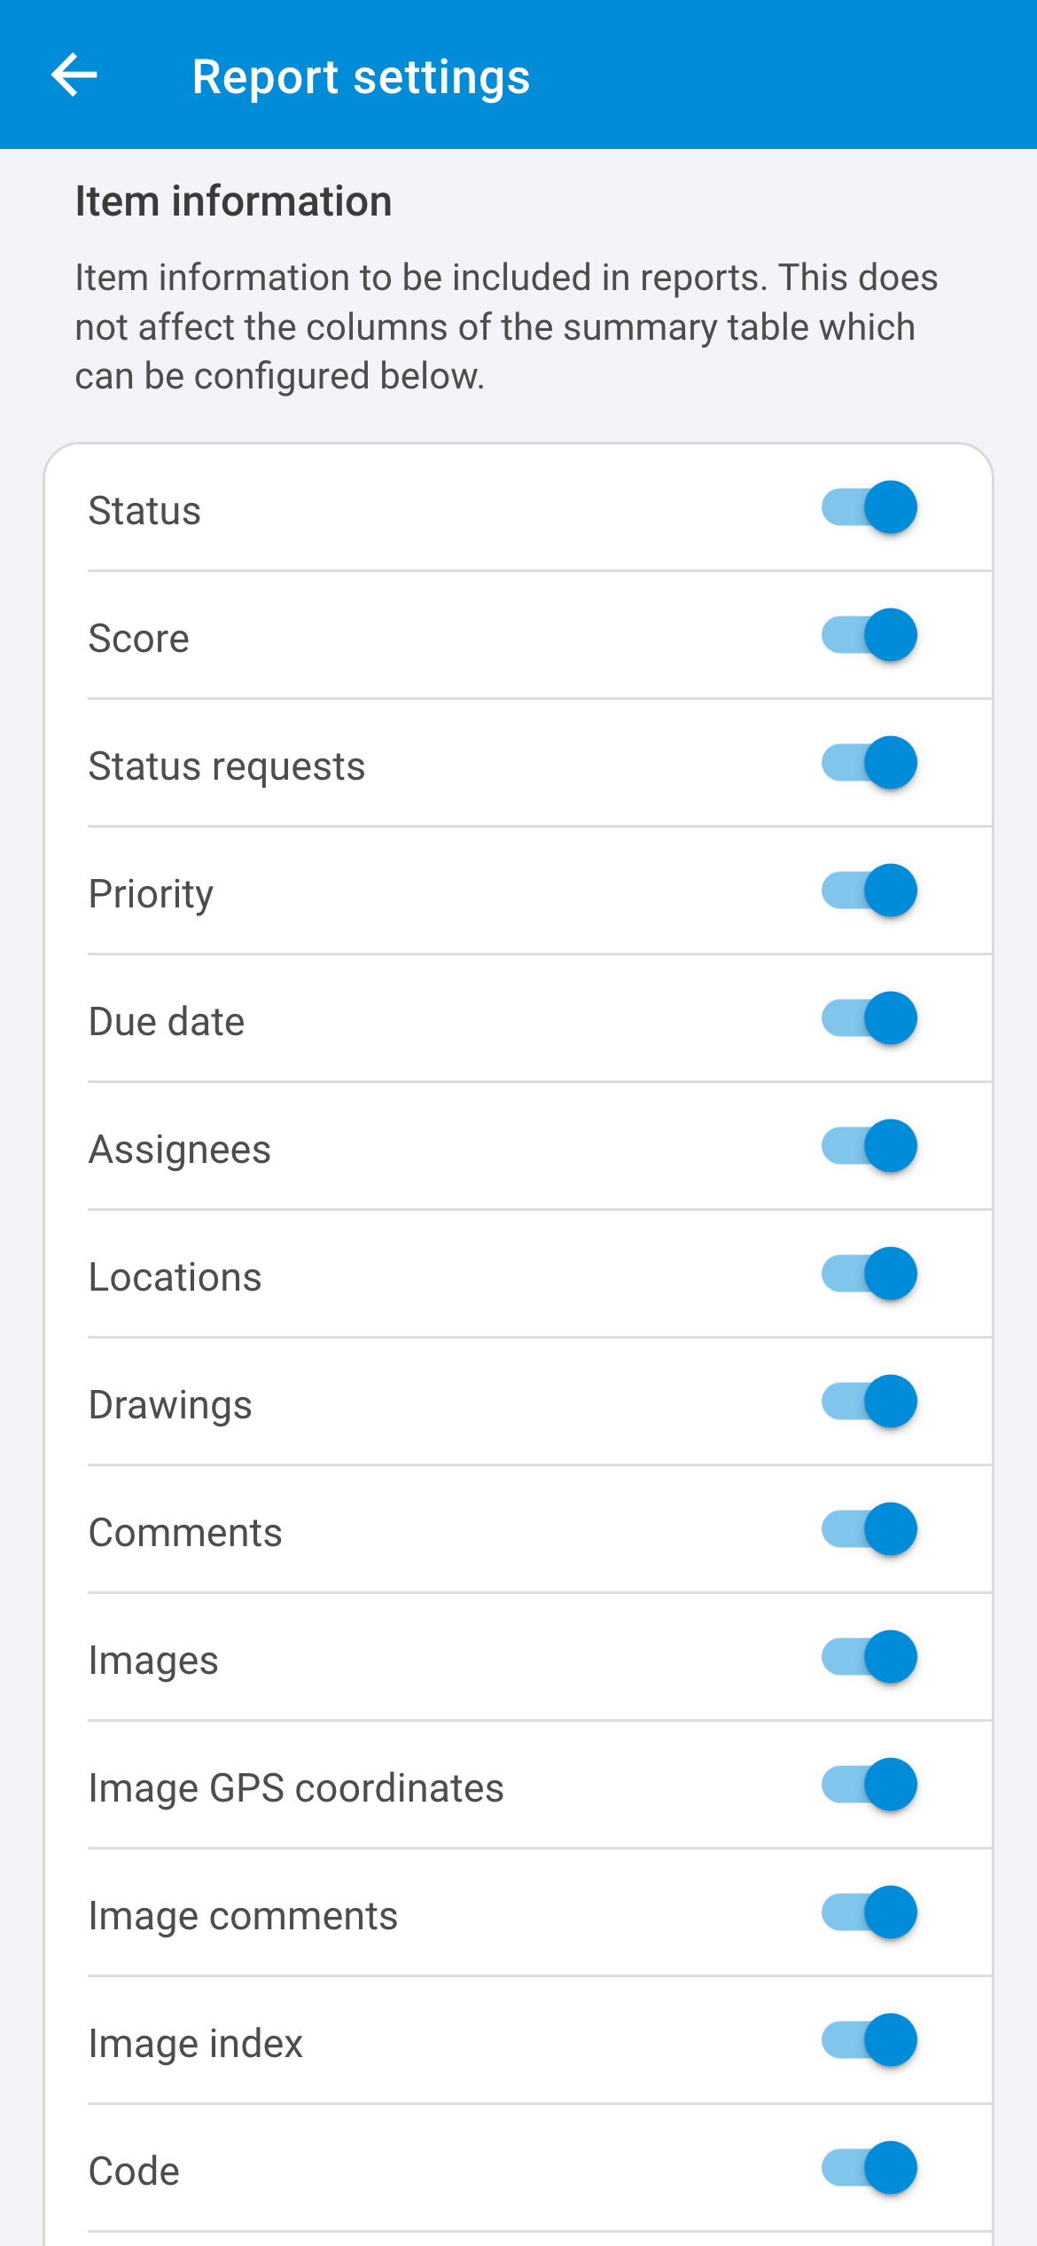
Task: Turn off the Score switch
Action: (869, 636)
